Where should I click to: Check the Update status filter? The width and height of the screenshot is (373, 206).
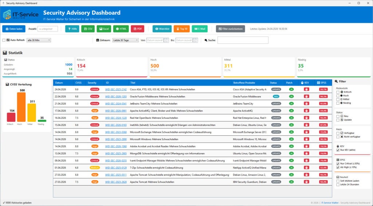point(338,120)
